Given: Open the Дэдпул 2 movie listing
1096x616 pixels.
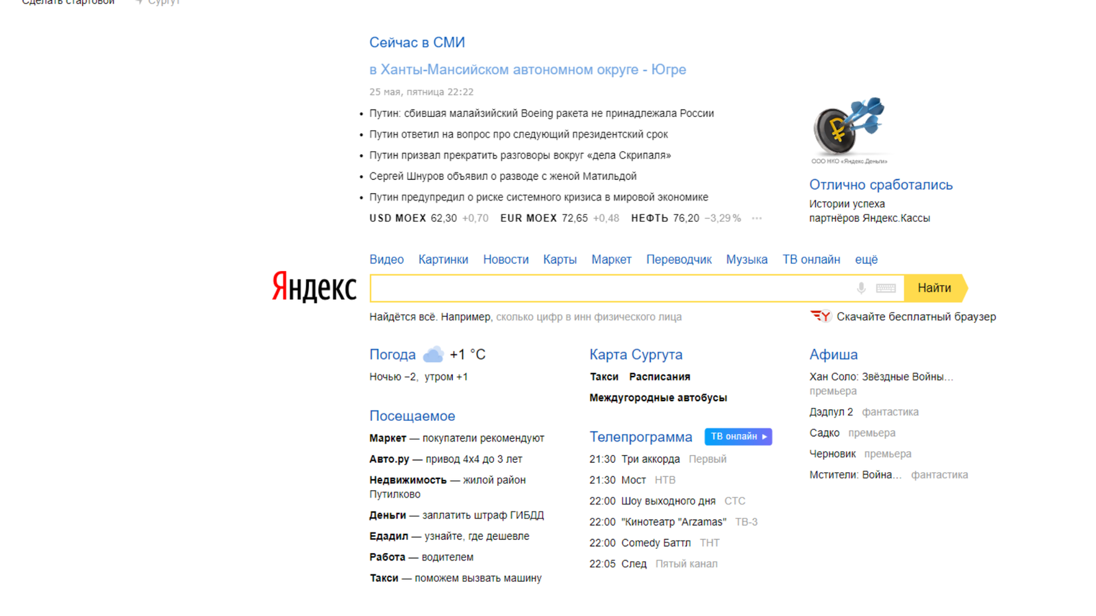Looking at the screenshot, I should [x=831, y=412].
